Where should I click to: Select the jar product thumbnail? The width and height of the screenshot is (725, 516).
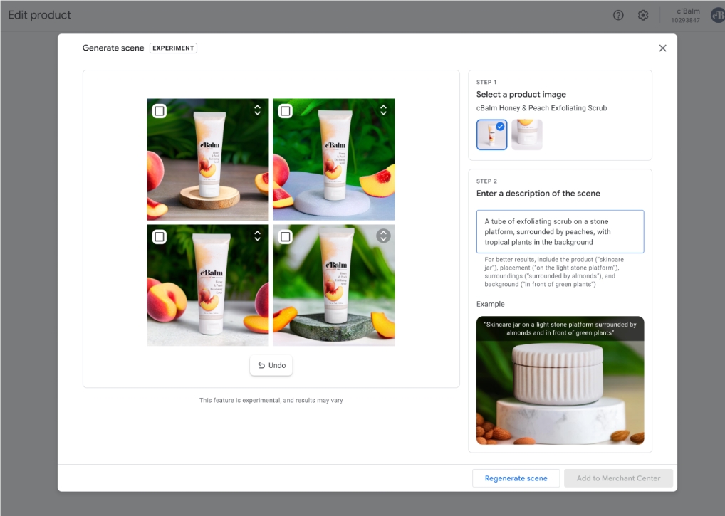(x=527, y=135)
